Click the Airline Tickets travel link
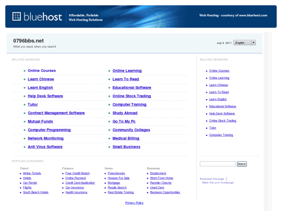The image size is (282, 211). [x=32, y=173]
